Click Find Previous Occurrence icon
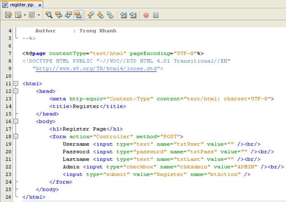286x202 pixels. point(59,15)
